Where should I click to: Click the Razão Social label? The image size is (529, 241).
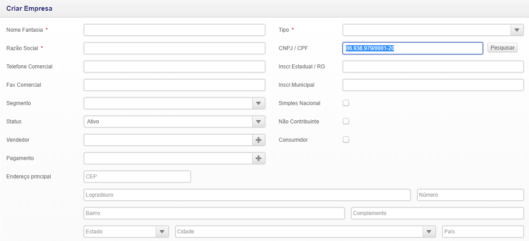(22, 48)
